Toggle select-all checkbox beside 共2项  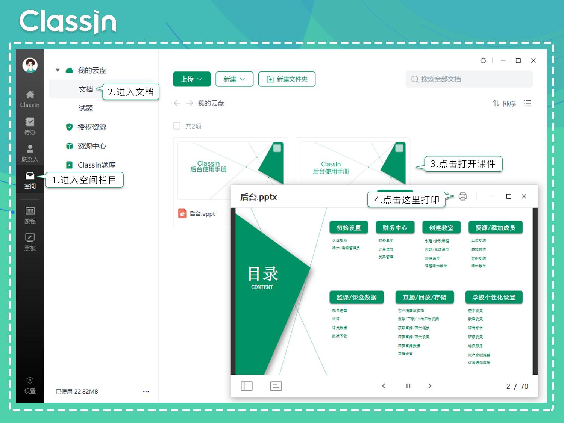coord(177,126)
